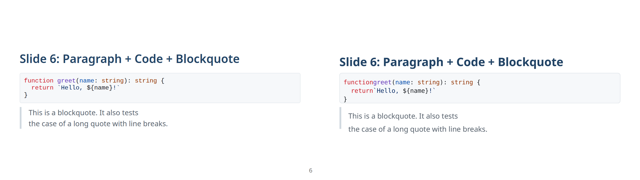The width and height of the screenshot is (640, 180).
Task: Click 'greet' function name in left code block
Action: pos(66,80)
